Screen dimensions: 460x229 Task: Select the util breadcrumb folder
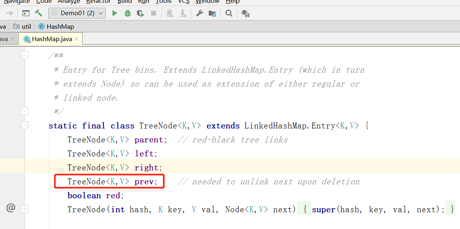[x=22, y=27]
